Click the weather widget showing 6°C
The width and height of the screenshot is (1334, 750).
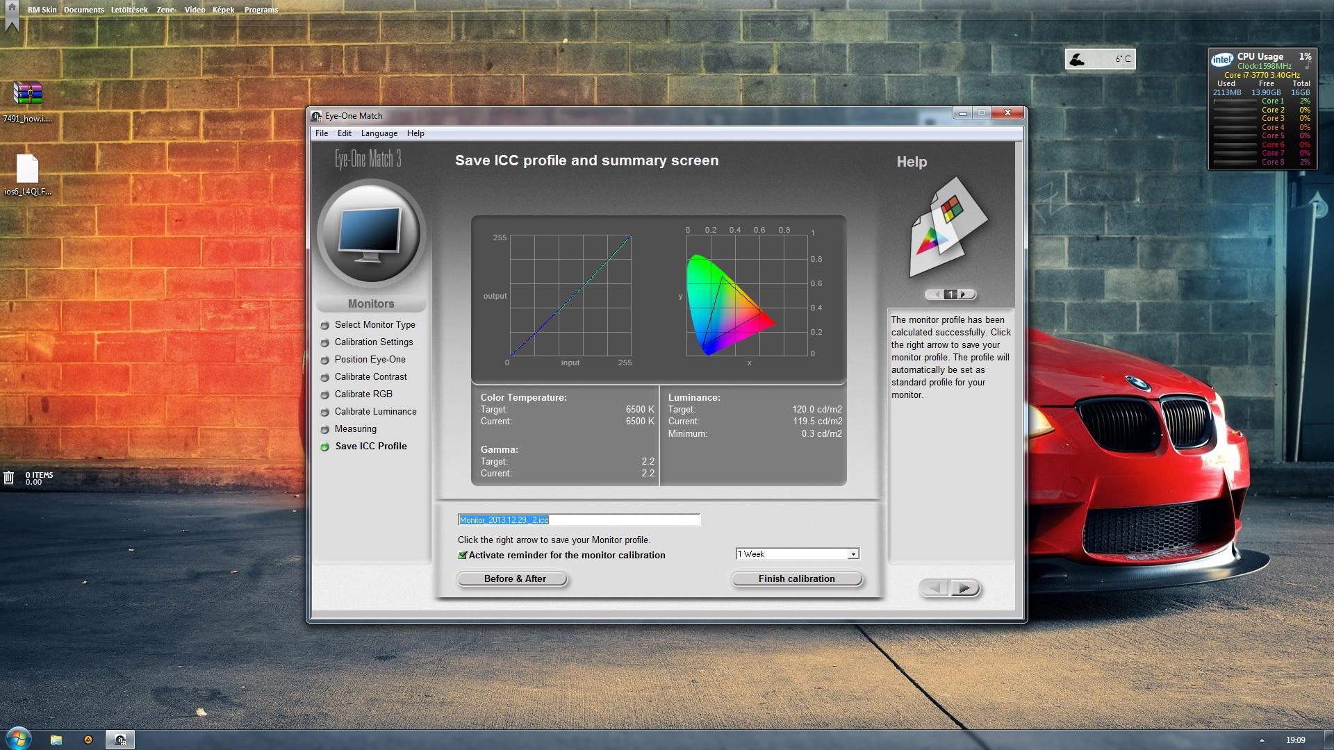(x=1100, y=59)
